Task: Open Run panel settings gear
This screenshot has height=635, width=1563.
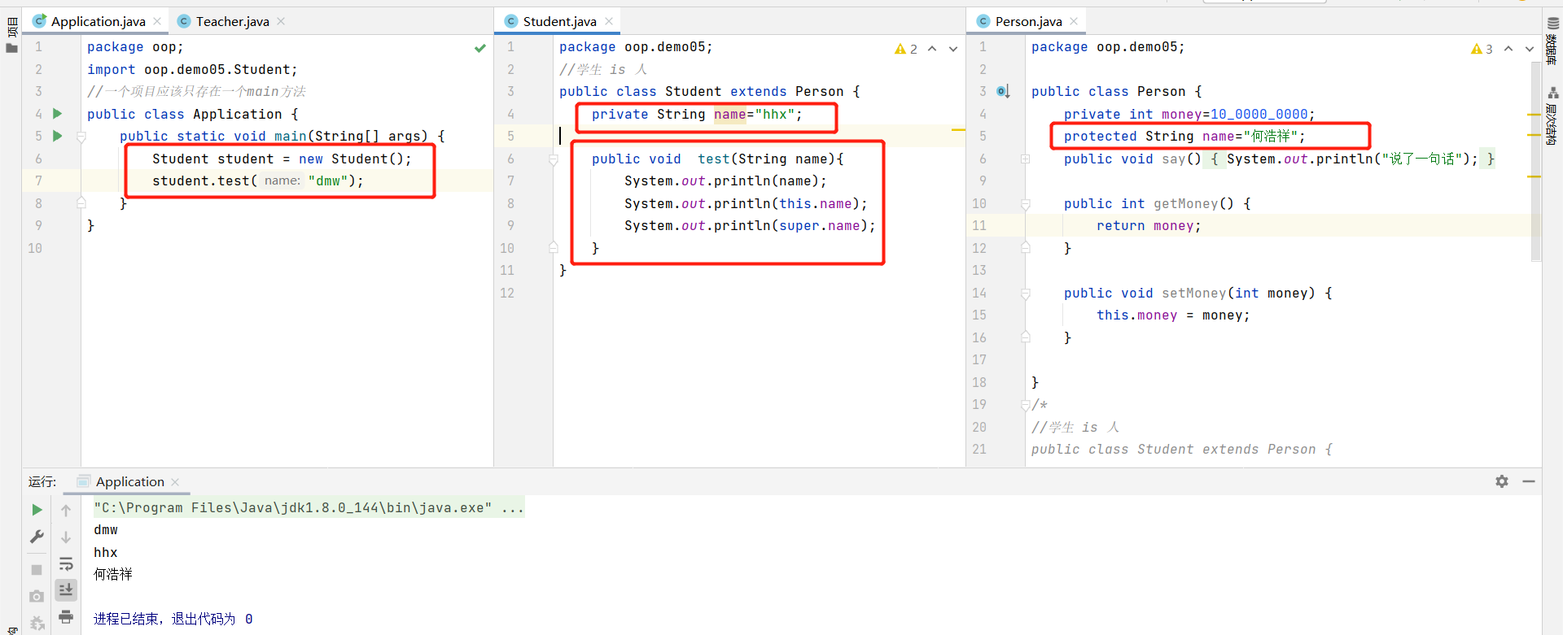Action: pos(1502,481)
